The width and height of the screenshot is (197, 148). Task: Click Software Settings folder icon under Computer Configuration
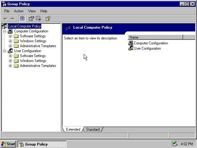[16, 36]
